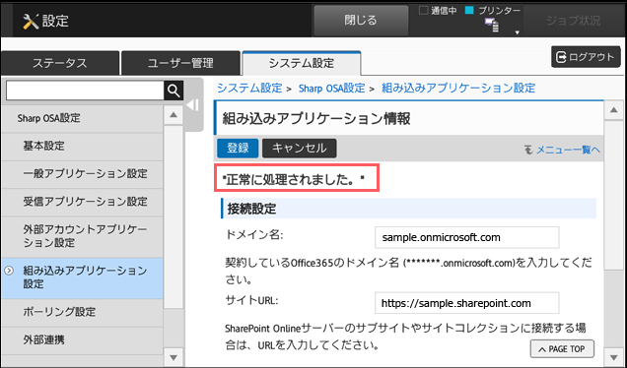Click the main page scrollbar thumb

tap(614, 196)
